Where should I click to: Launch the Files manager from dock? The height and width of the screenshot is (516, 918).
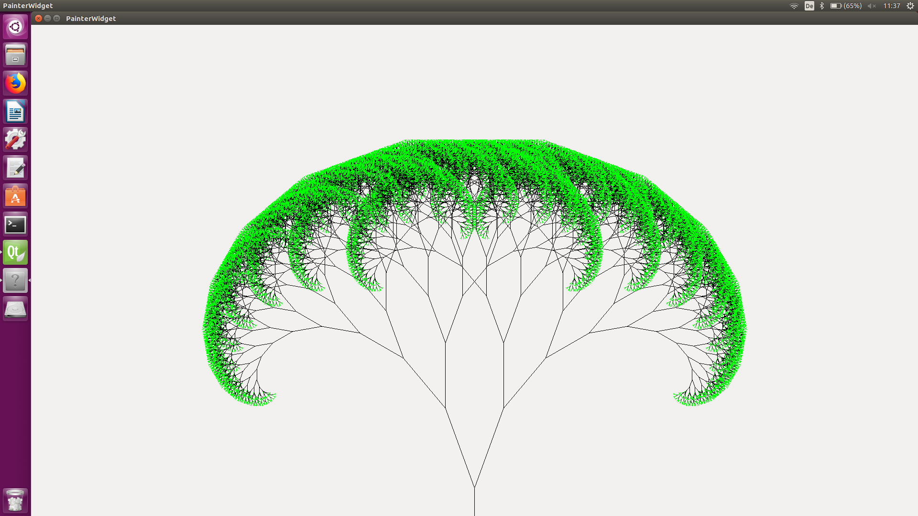(15, 55)
